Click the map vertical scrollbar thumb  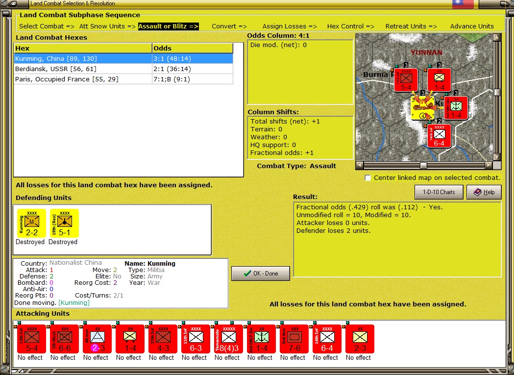497,93
